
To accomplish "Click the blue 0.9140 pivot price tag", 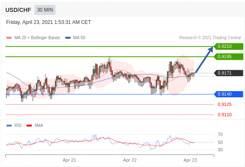I will click(x=228, y=94).
